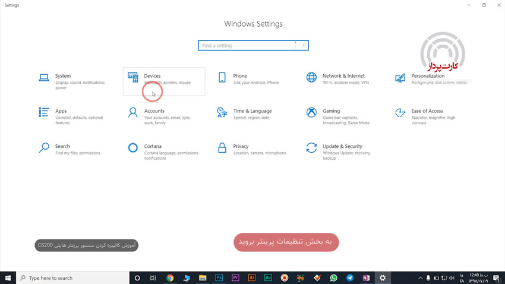Open the Gaming Xbox icon
The image size is (505, 284).
pos(311,112)
